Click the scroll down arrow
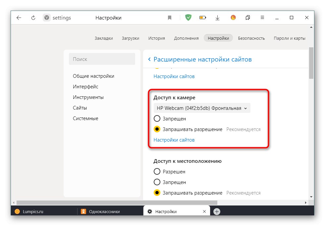The image size is (325, 226). point(311,197)
